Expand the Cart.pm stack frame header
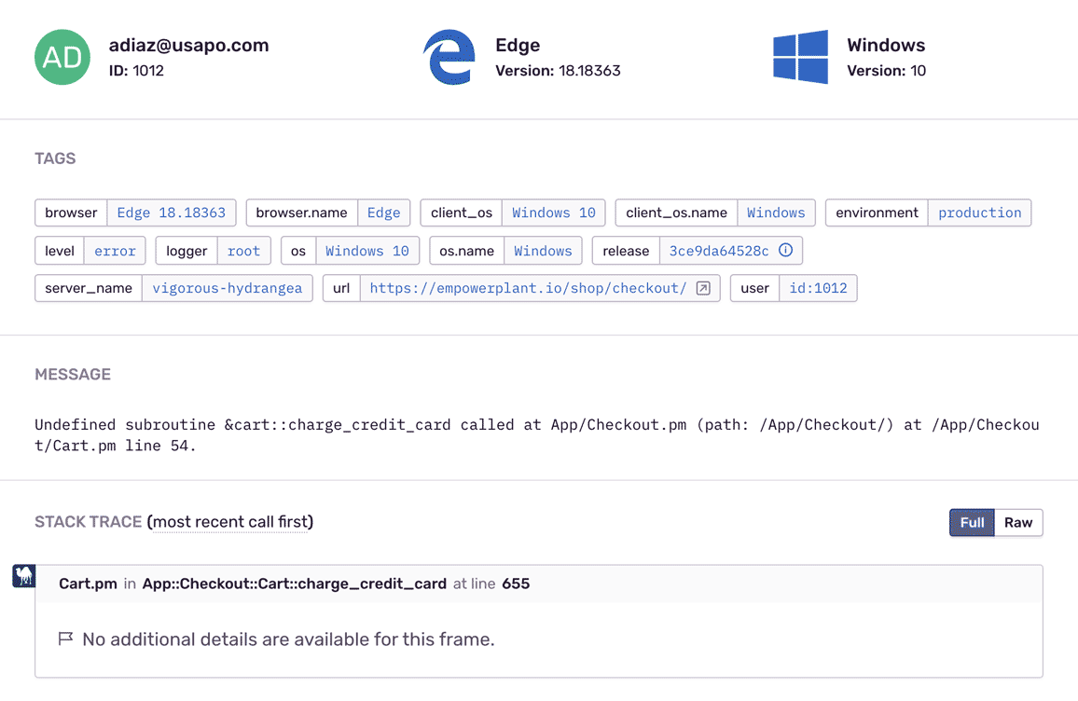The width and height of the screenshot is (1078, 701). (x=538, y=584)
